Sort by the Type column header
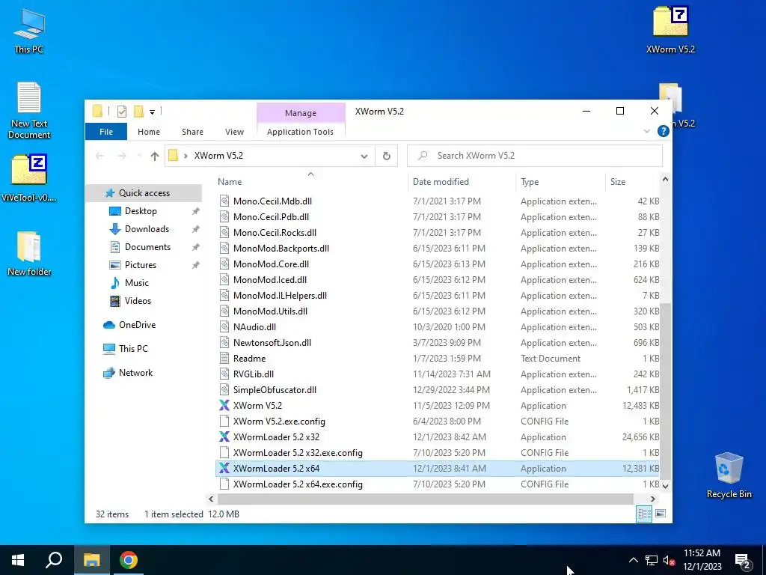The height and width of the screenshot is (575, 766). pos(560,181)
